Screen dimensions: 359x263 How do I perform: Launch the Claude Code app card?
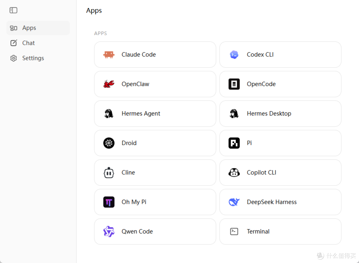155,55
